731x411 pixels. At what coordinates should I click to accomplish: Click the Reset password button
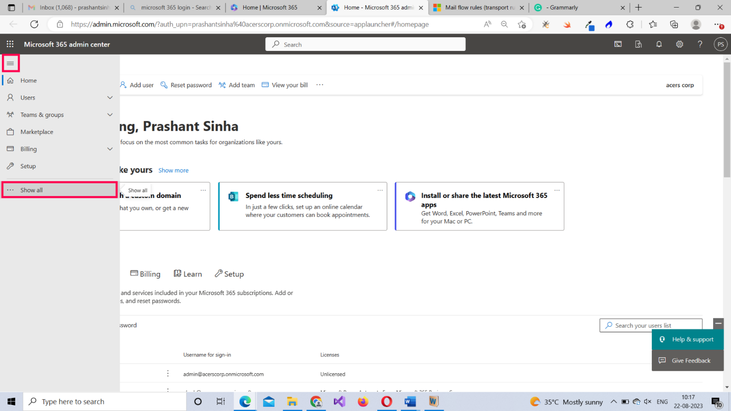click(186, 85)
